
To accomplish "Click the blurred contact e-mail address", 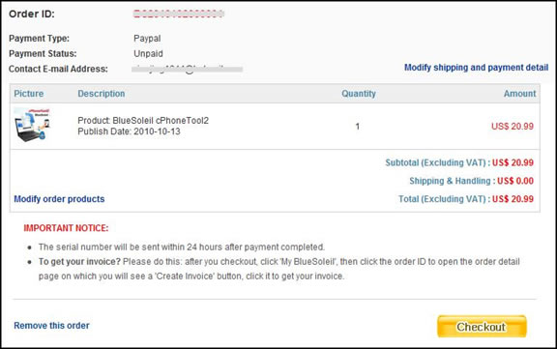I will click(x=188, y=69).
